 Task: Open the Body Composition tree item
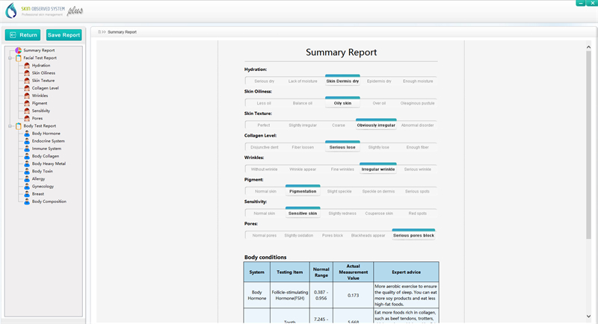(x=49, y=202)
